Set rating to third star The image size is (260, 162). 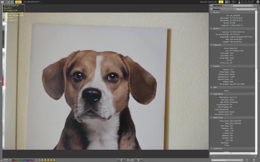tap(48, 160)
